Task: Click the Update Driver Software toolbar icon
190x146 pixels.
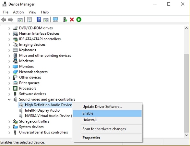Action: tap(65, 19)
